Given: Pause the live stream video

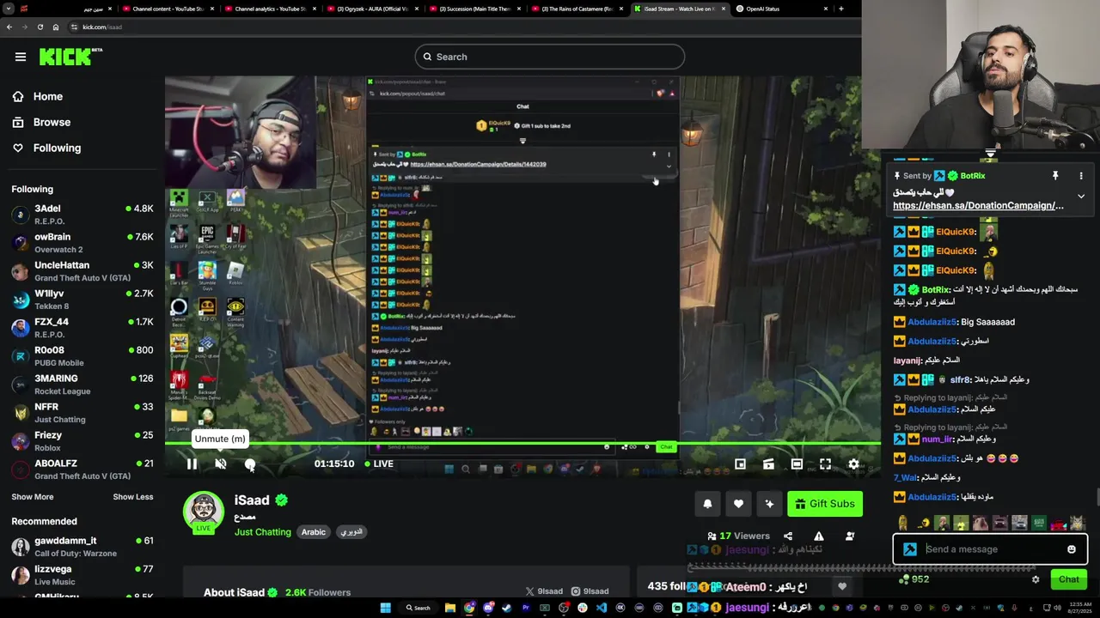Looking at the screenshot, I should point(192,463).
